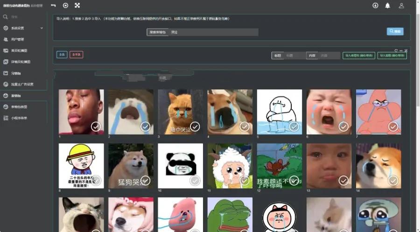The height and width of the screenshot is (232, 420).
Task: Toggle checkmark on crying baby image 6
Action: click(x=343, y=126)
